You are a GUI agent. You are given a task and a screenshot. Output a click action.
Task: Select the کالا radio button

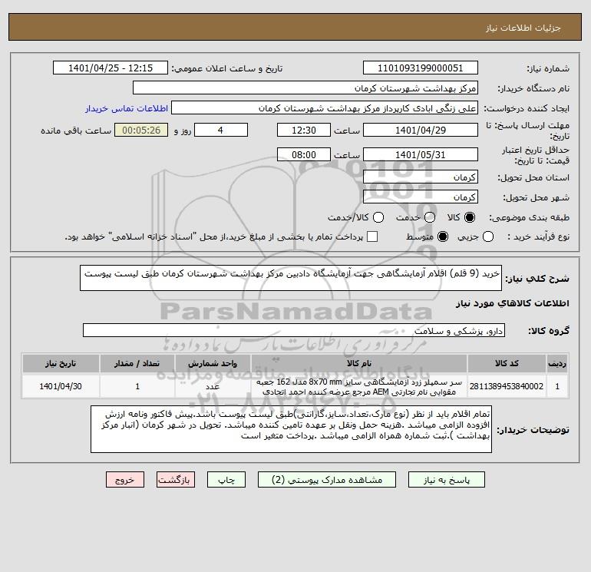[470, 217]
